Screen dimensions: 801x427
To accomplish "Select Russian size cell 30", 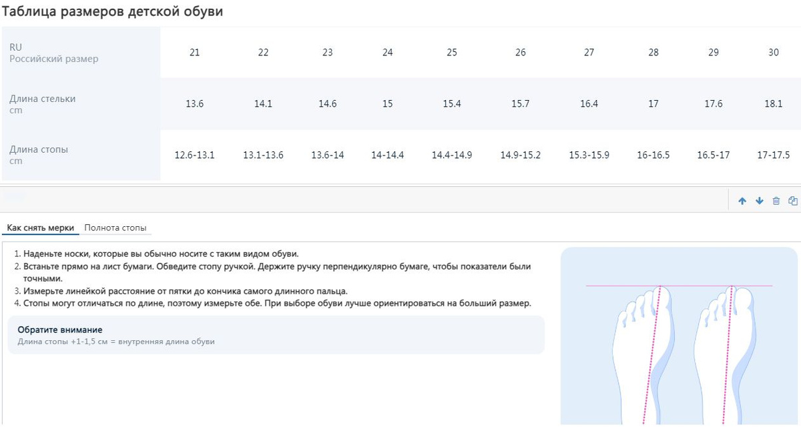I will click(774, 53).
